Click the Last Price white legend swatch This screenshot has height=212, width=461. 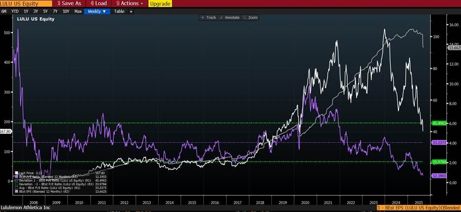tap(16, 173)
